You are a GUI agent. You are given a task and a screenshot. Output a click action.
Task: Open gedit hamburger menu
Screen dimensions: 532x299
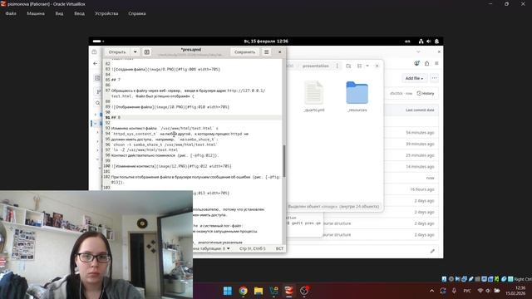tap(266, 51)
